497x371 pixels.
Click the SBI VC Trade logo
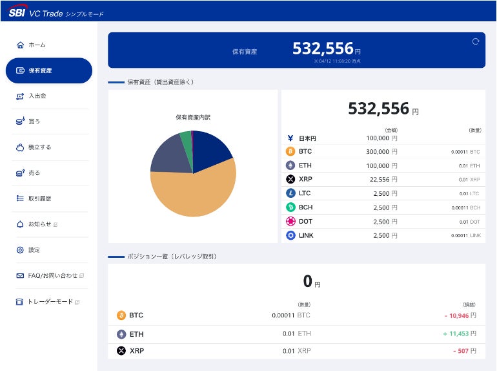[x=56, y=12]
